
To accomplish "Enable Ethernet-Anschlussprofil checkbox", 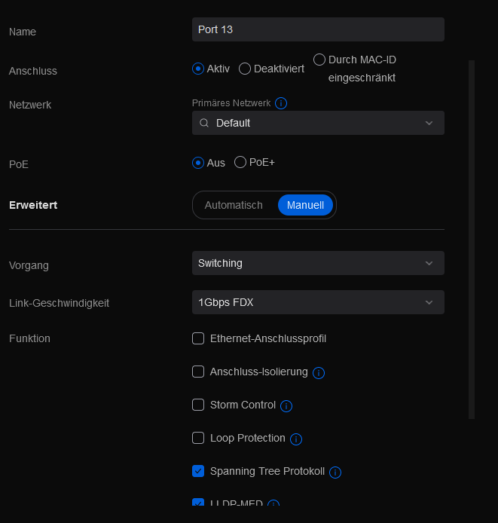I will (x=198, y=338).
